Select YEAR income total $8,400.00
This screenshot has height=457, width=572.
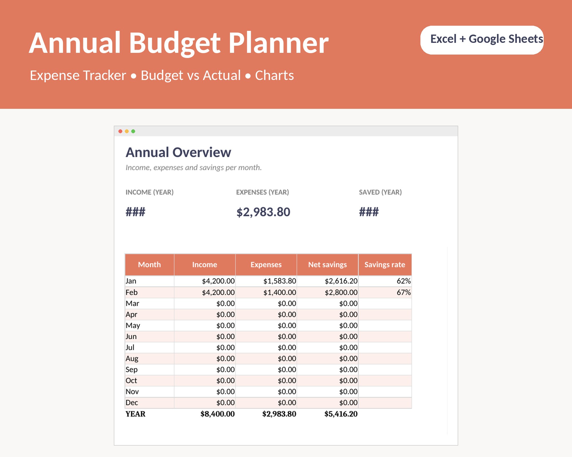(x=218, y=414)
